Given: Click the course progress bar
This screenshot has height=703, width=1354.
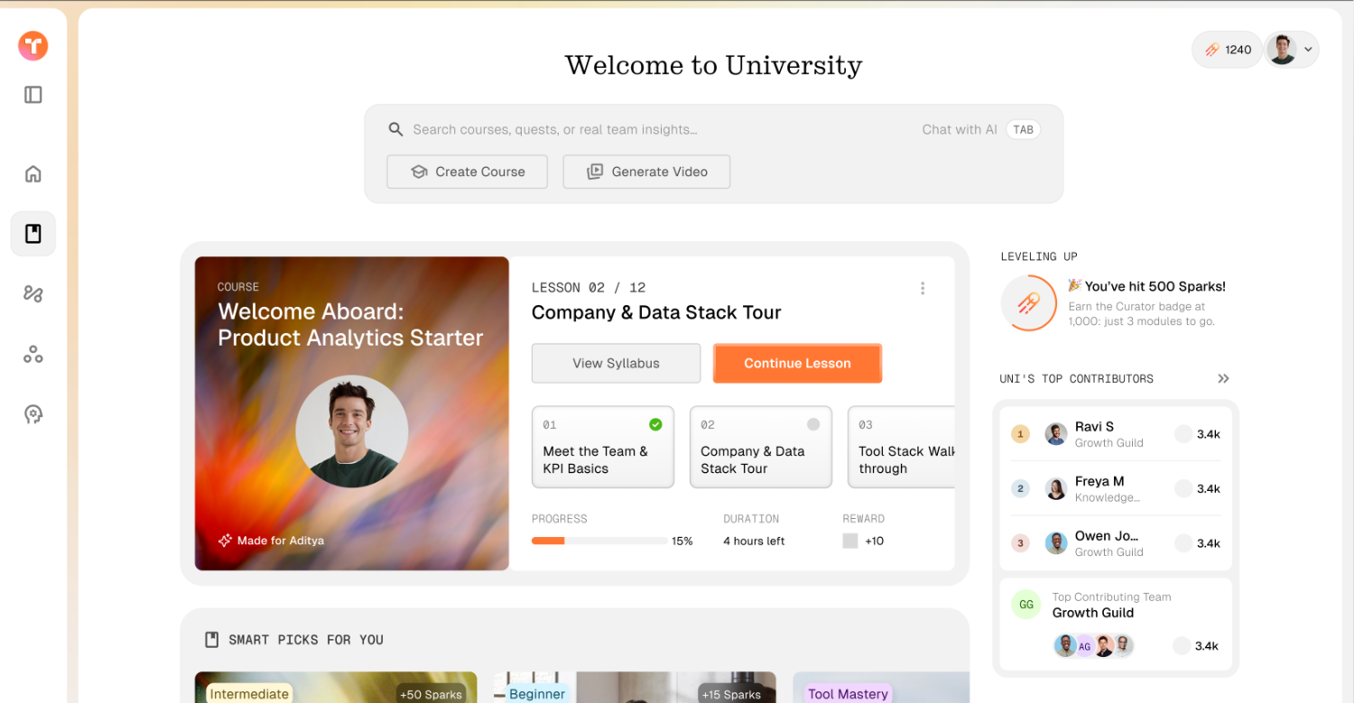Looking at the screenshot, I should (599, 541).
